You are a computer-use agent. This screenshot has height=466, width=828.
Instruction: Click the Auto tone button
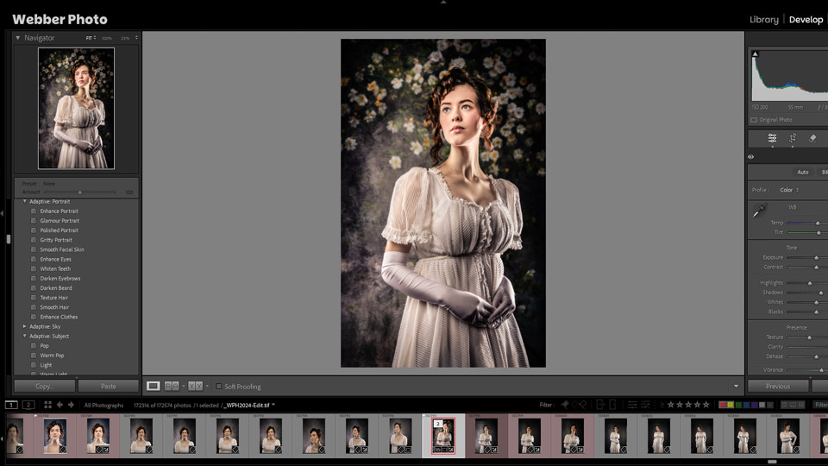coord(803,173)
